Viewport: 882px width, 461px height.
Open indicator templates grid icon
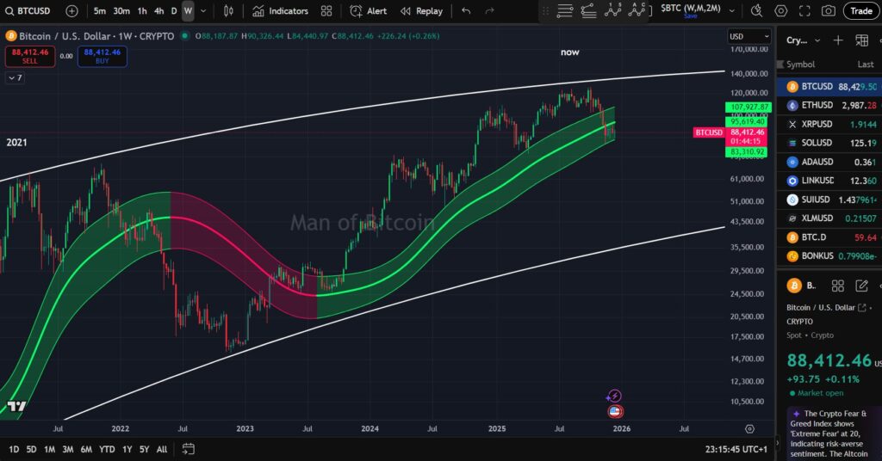326,10
